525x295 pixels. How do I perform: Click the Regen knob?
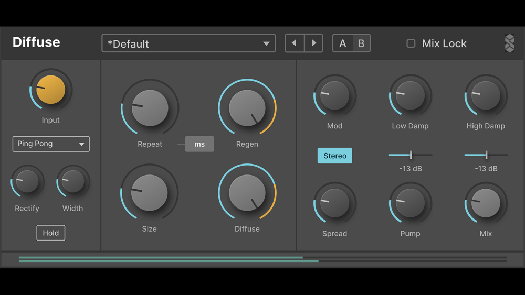(247, 108)
